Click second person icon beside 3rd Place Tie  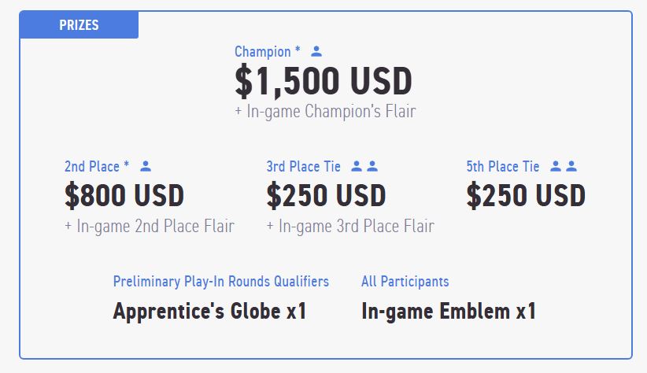pyautogui.click(x=372, y=166)
